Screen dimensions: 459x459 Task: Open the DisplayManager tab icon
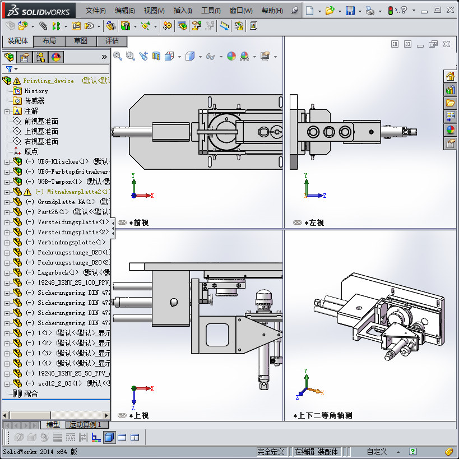click(x=56, y=57)
